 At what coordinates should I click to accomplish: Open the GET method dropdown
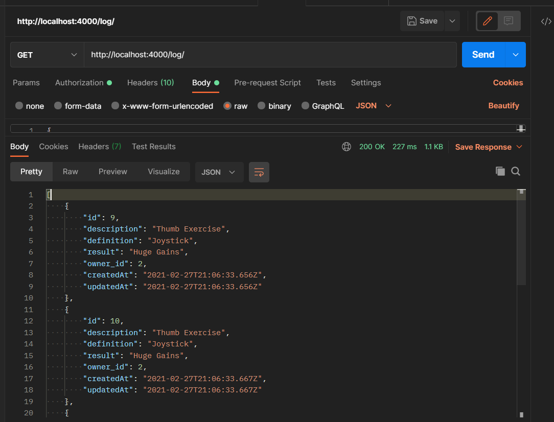(47, 54)
